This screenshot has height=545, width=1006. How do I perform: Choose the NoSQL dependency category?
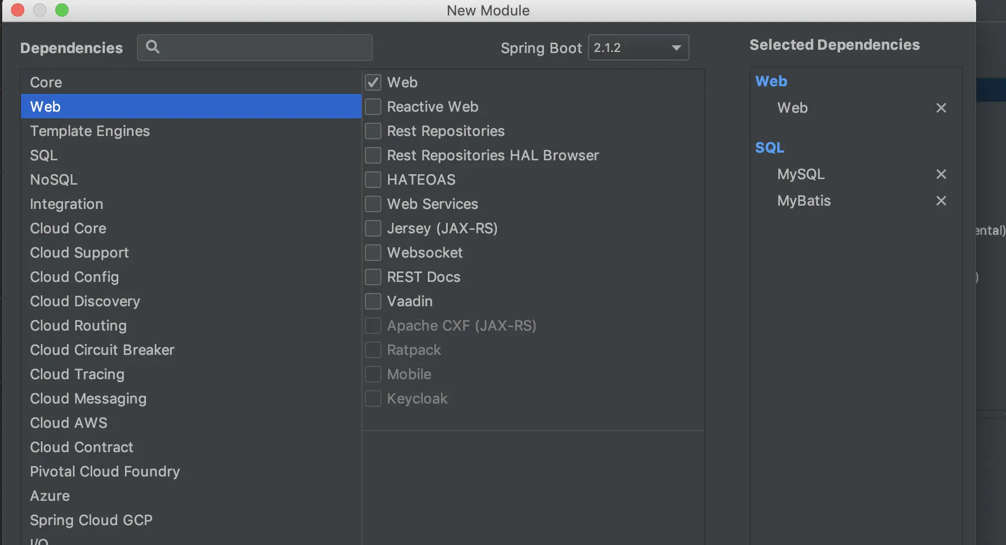point(54,180)
